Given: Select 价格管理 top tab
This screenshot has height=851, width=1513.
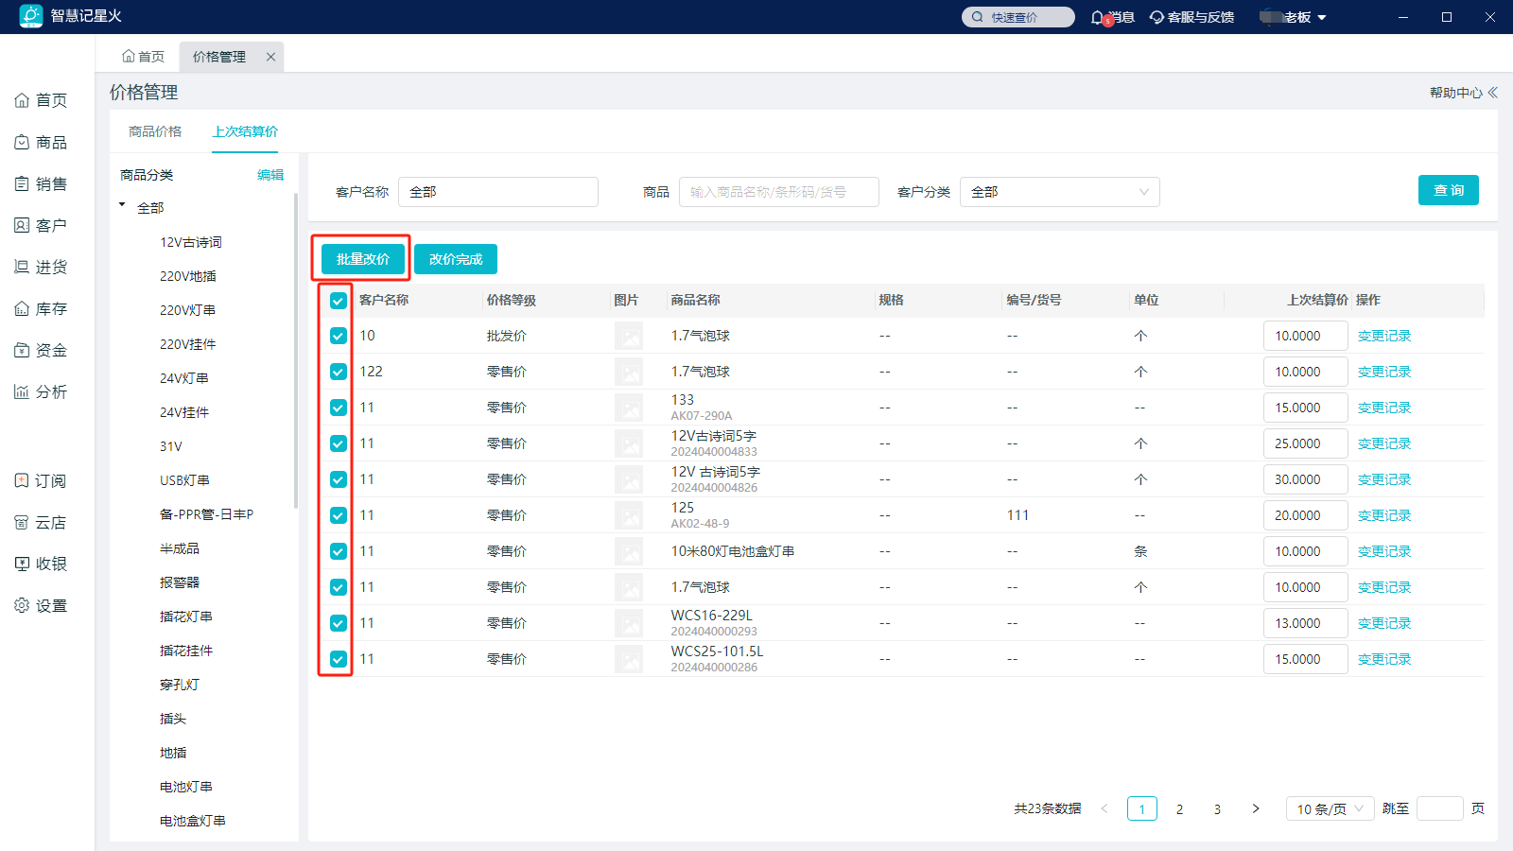Looking at the screenshot, I should pos(219,57).
